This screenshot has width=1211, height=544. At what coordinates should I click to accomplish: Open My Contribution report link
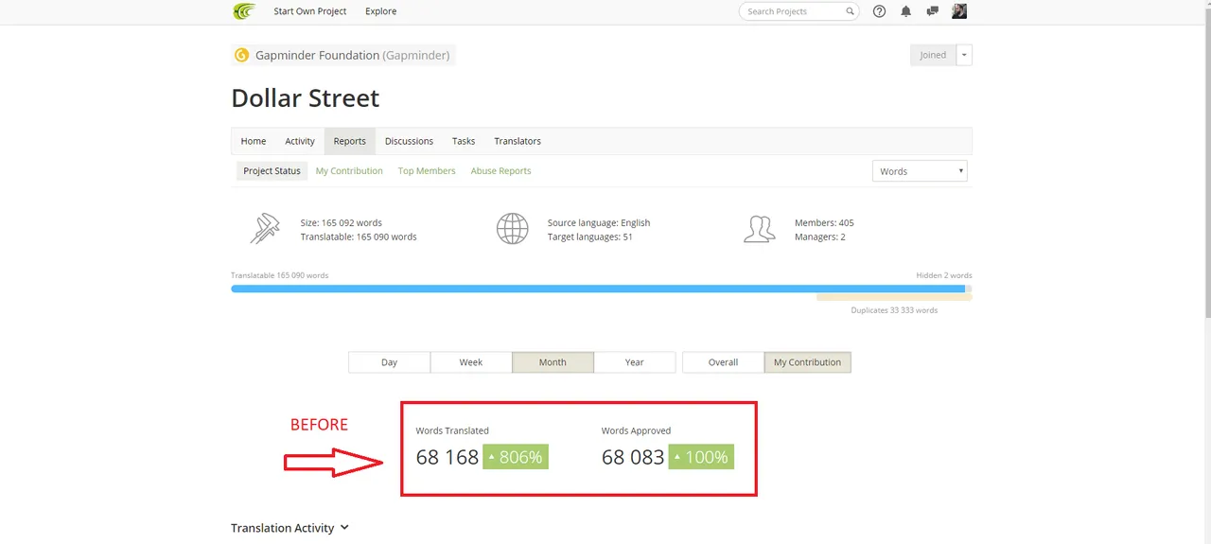[349, 171]
